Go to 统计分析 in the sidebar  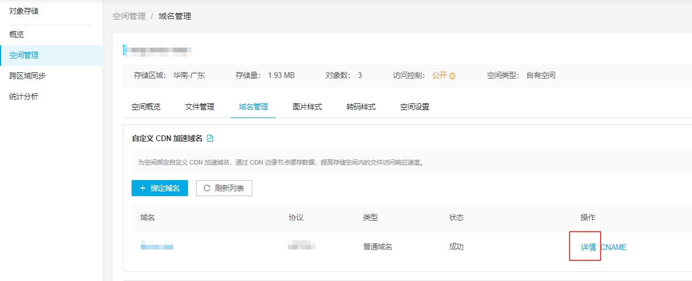pos(24,96)
